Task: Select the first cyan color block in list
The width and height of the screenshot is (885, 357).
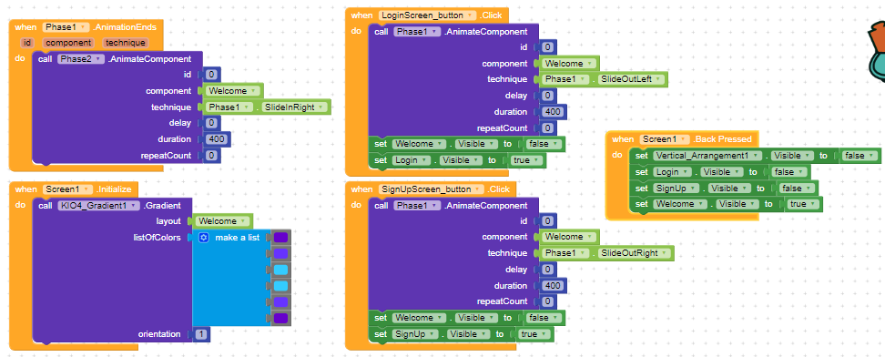Action: tap(280, 270)
